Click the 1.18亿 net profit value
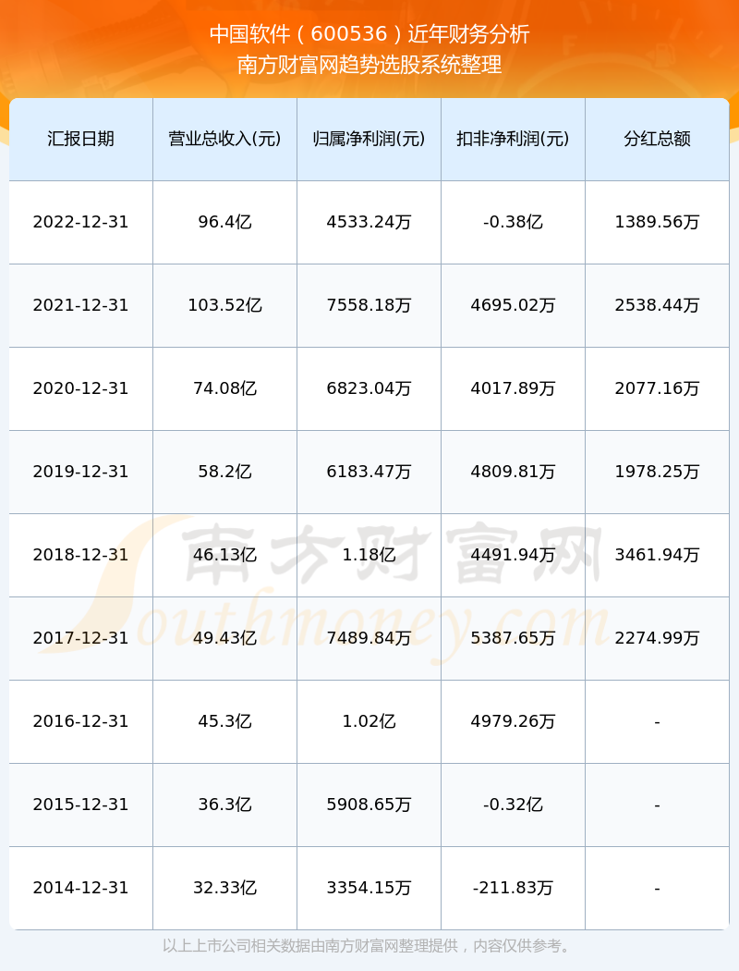Image resolution: width=739 pixels, height=971 pixels. pyautogui.click(x=369, y=555)
